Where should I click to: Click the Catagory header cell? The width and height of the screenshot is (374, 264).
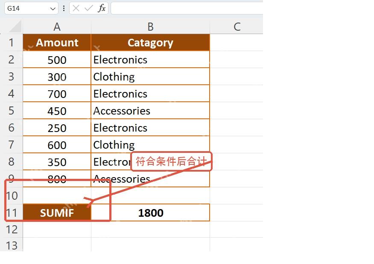pyautogui.click(x=150, y=43)
